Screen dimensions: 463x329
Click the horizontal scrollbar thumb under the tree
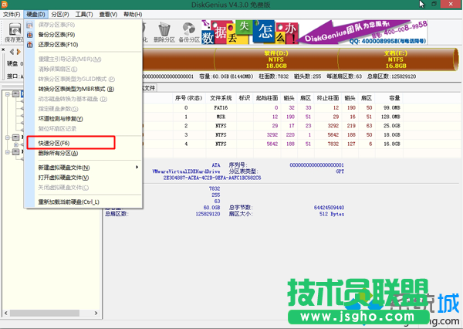coord(44,313)
